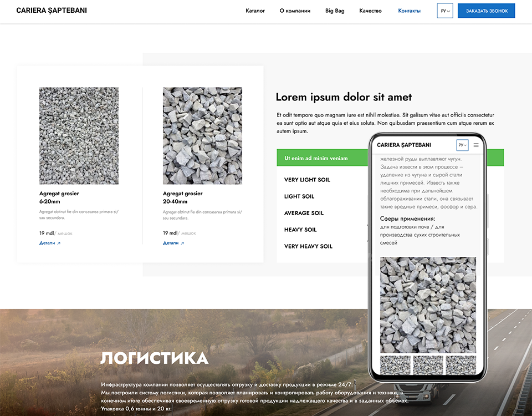
Task: Expand the РУ language selector on phone
Action: [462, 145]
